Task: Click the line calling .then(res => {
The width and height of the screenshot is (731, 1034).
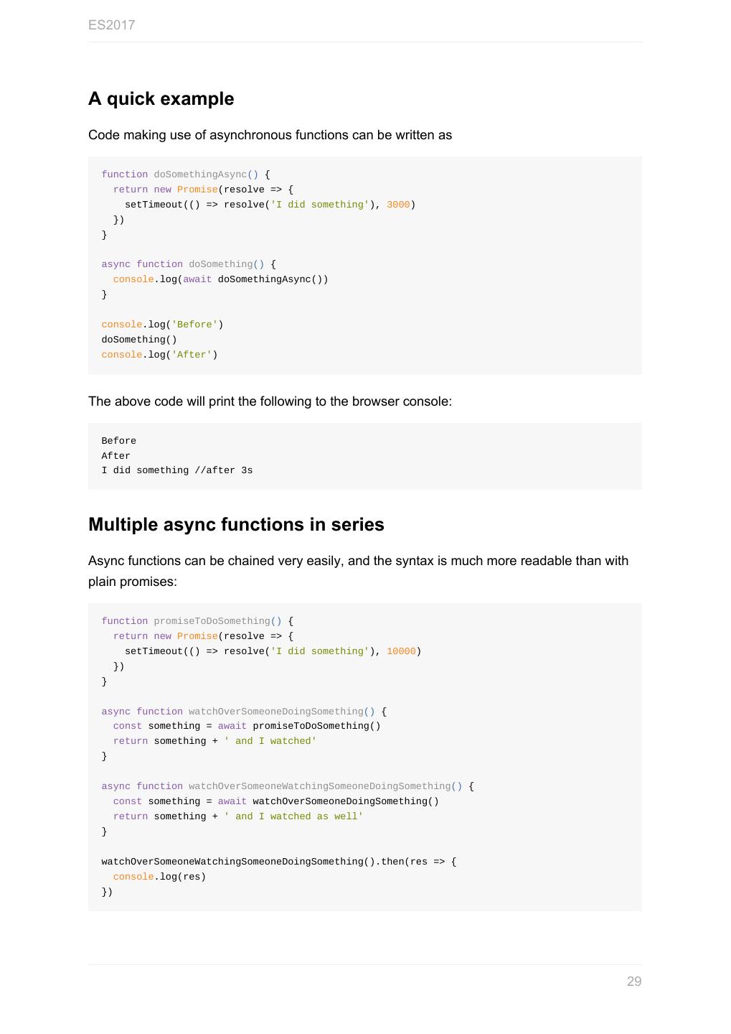Action: click(x=278, y=862)
